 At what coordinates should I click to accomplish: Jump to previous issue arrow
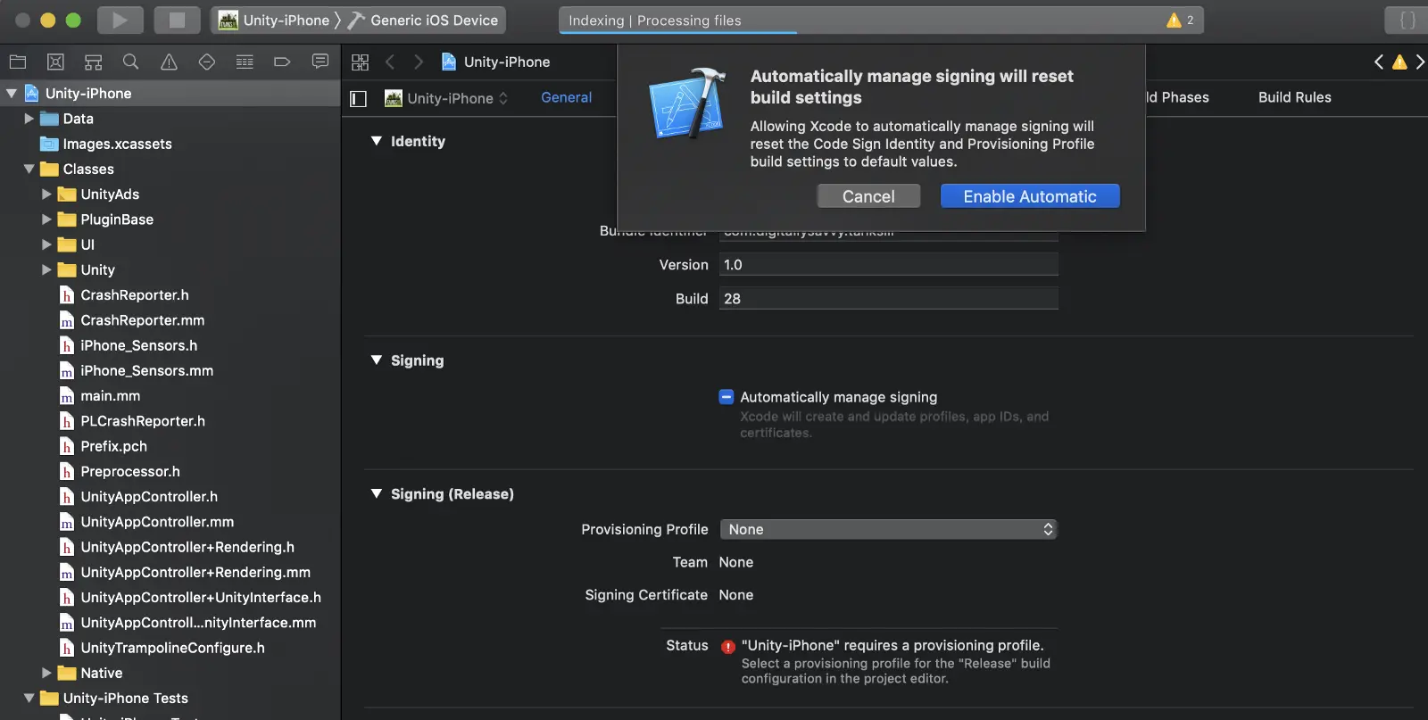click(1379, 62)
